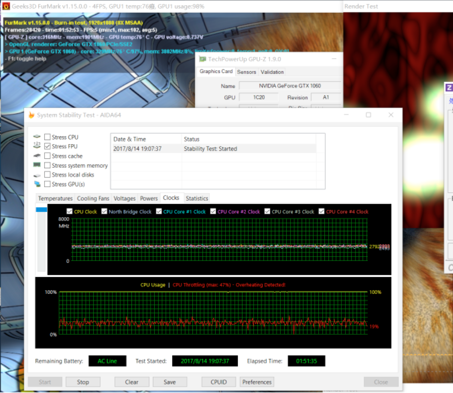
Task: Enable the Stress local disks checkbox
Action: point(47,174)
